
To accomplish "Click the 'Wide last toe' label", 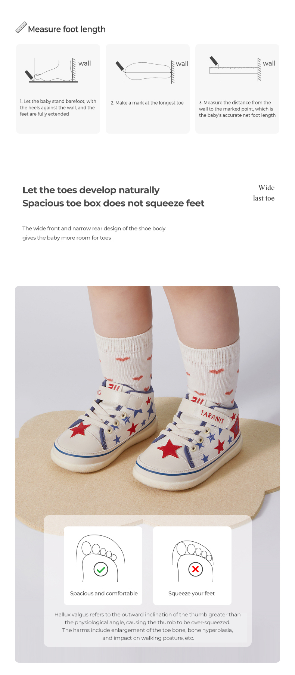I will (x=264, y=193).
